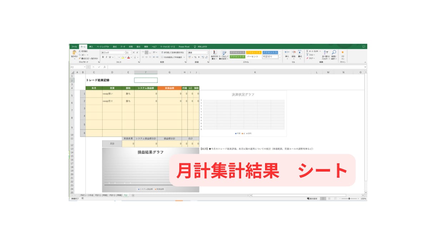Click the Paste (貼り付け) clipboard icon

(x=74, y=52)
